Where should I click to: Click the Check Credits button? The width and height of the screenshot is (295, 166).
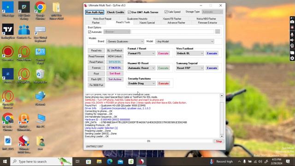115,12
